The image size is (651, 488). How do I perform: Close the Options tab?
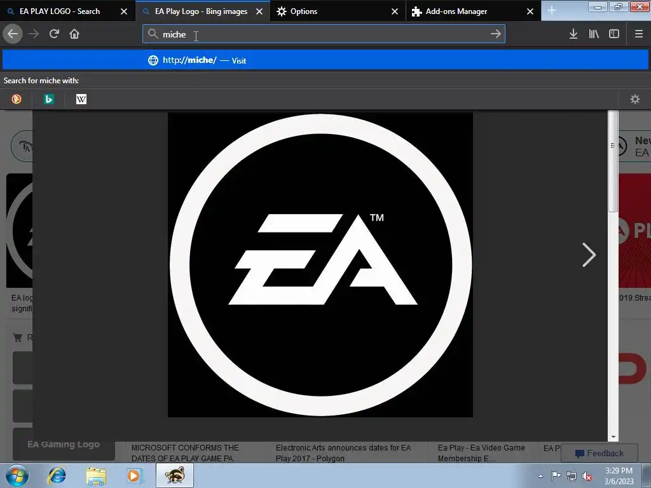click(394, 11)
